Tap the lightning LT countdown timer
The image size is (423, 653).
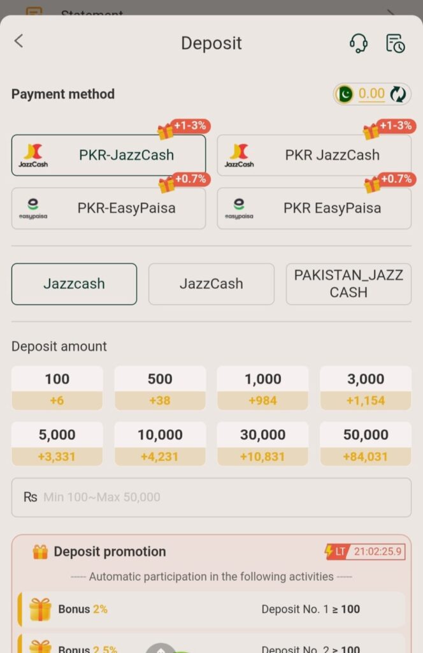coord(364,552)
